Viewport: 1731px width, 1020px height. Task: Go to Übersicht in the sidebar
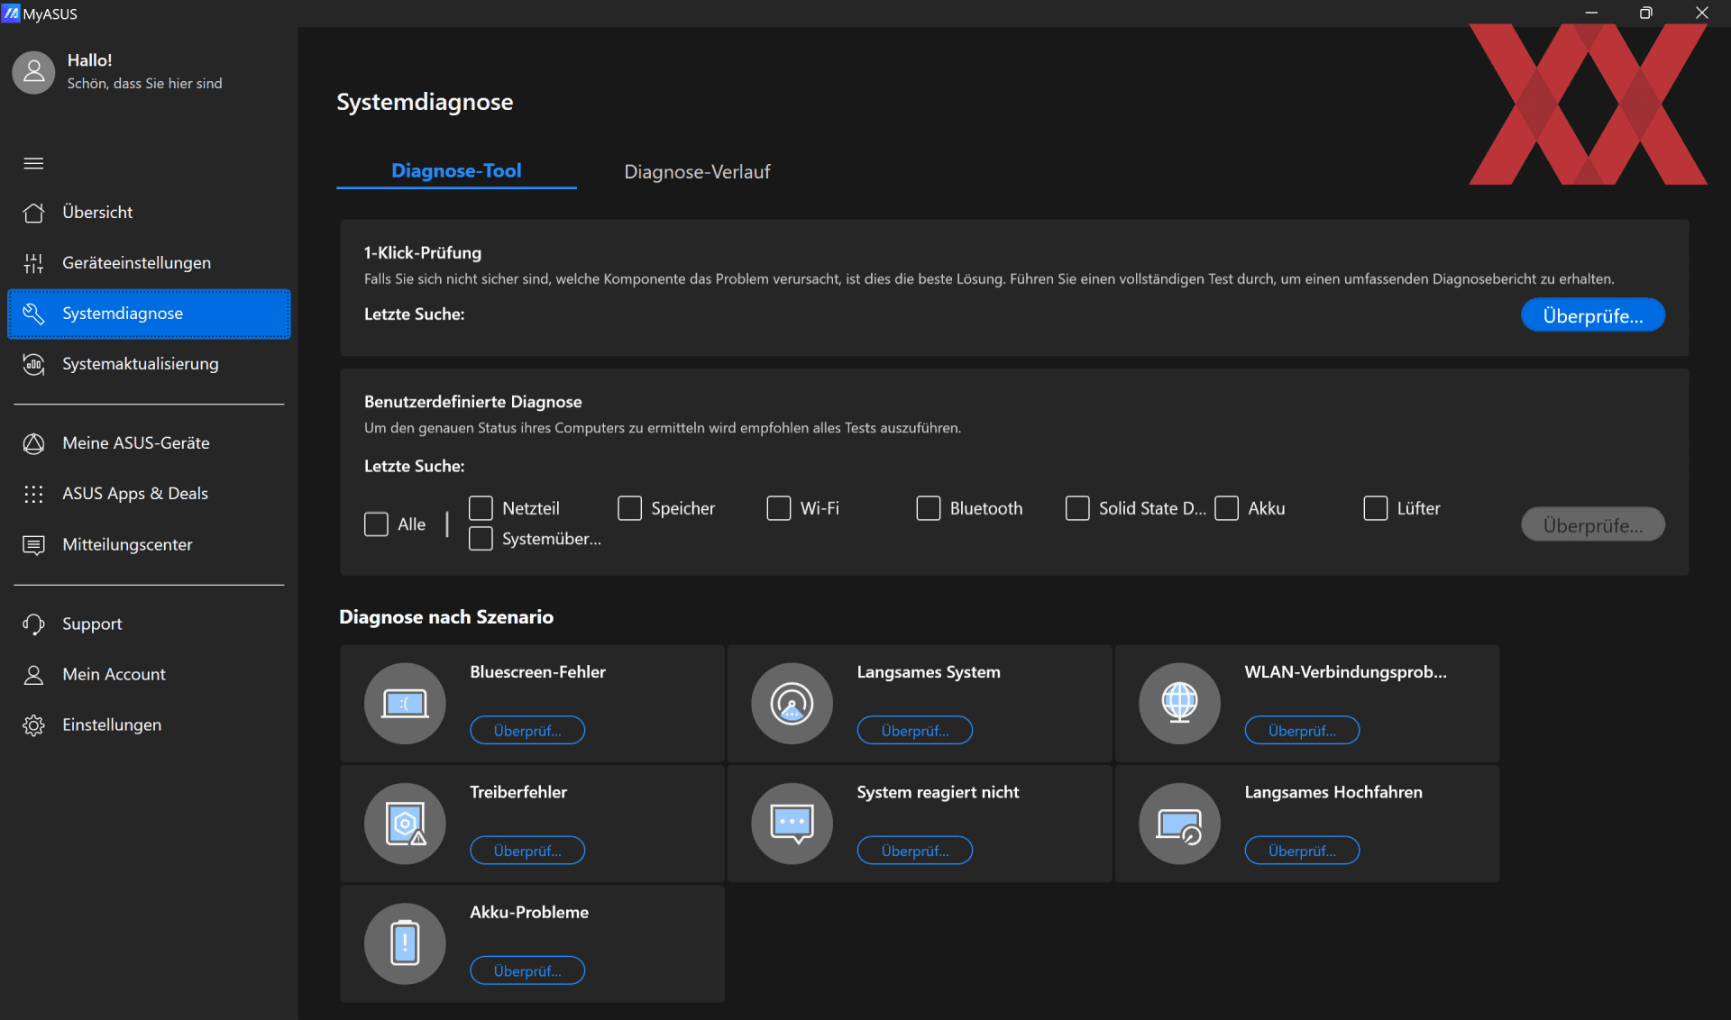coord(149,213)
